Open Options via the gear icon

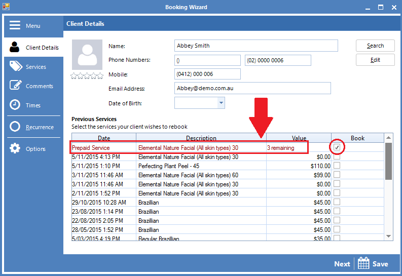[x=15, y=148]
